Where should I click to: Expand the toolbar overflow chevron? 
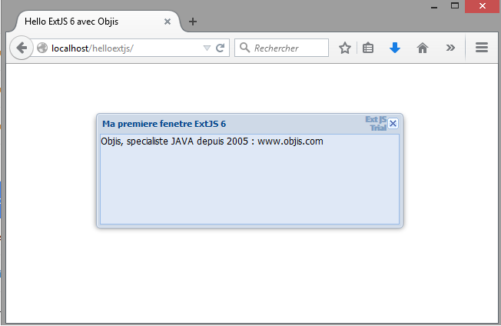point(450,48)
